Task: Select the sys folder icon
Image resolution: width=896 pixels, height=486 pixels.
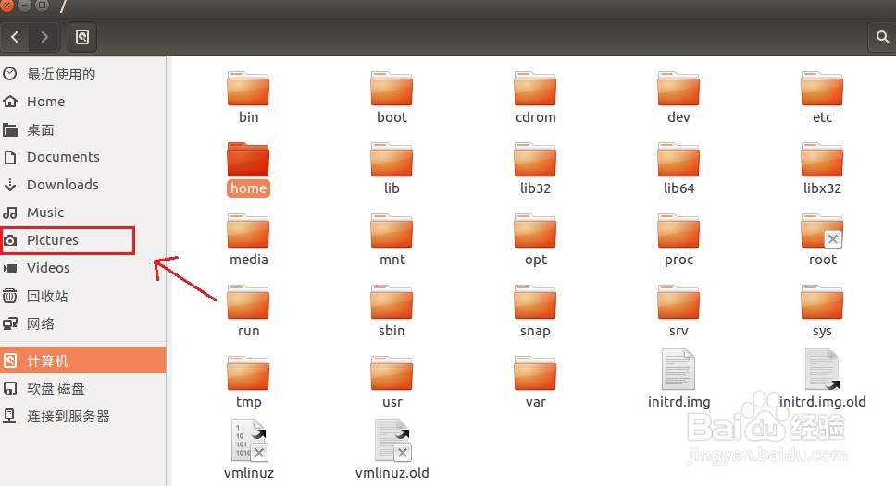Action: click(x=822, y=302)
